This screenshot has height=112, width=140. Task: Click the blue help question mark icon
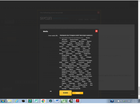tap(112, 101)
